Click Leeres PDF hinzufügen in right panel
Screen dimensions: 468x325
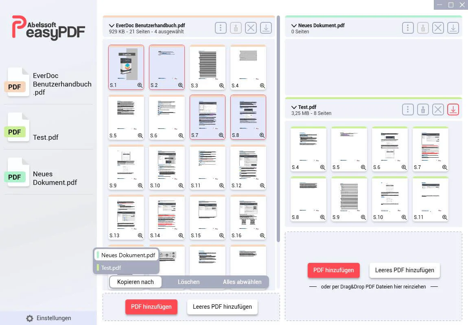click(x=405, y=270)
